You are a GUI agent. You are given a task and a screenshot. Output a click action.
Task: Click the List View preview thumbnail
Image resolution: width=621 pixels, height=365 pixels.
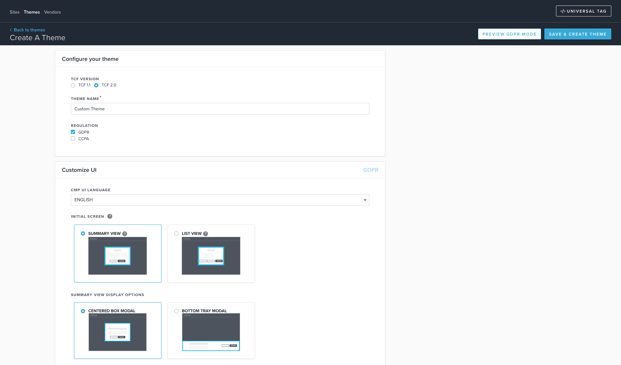click(x=211, y=256)
